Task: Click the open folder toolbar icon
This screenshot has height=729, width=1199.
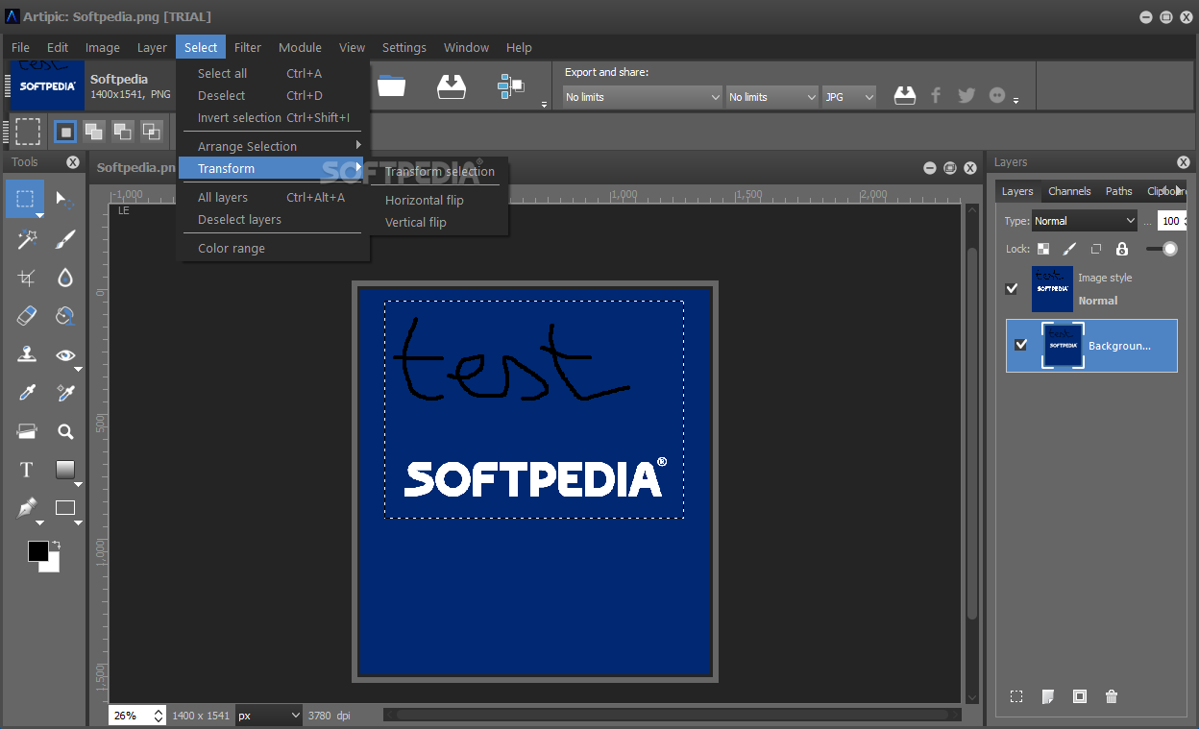Action: point(391,86)
